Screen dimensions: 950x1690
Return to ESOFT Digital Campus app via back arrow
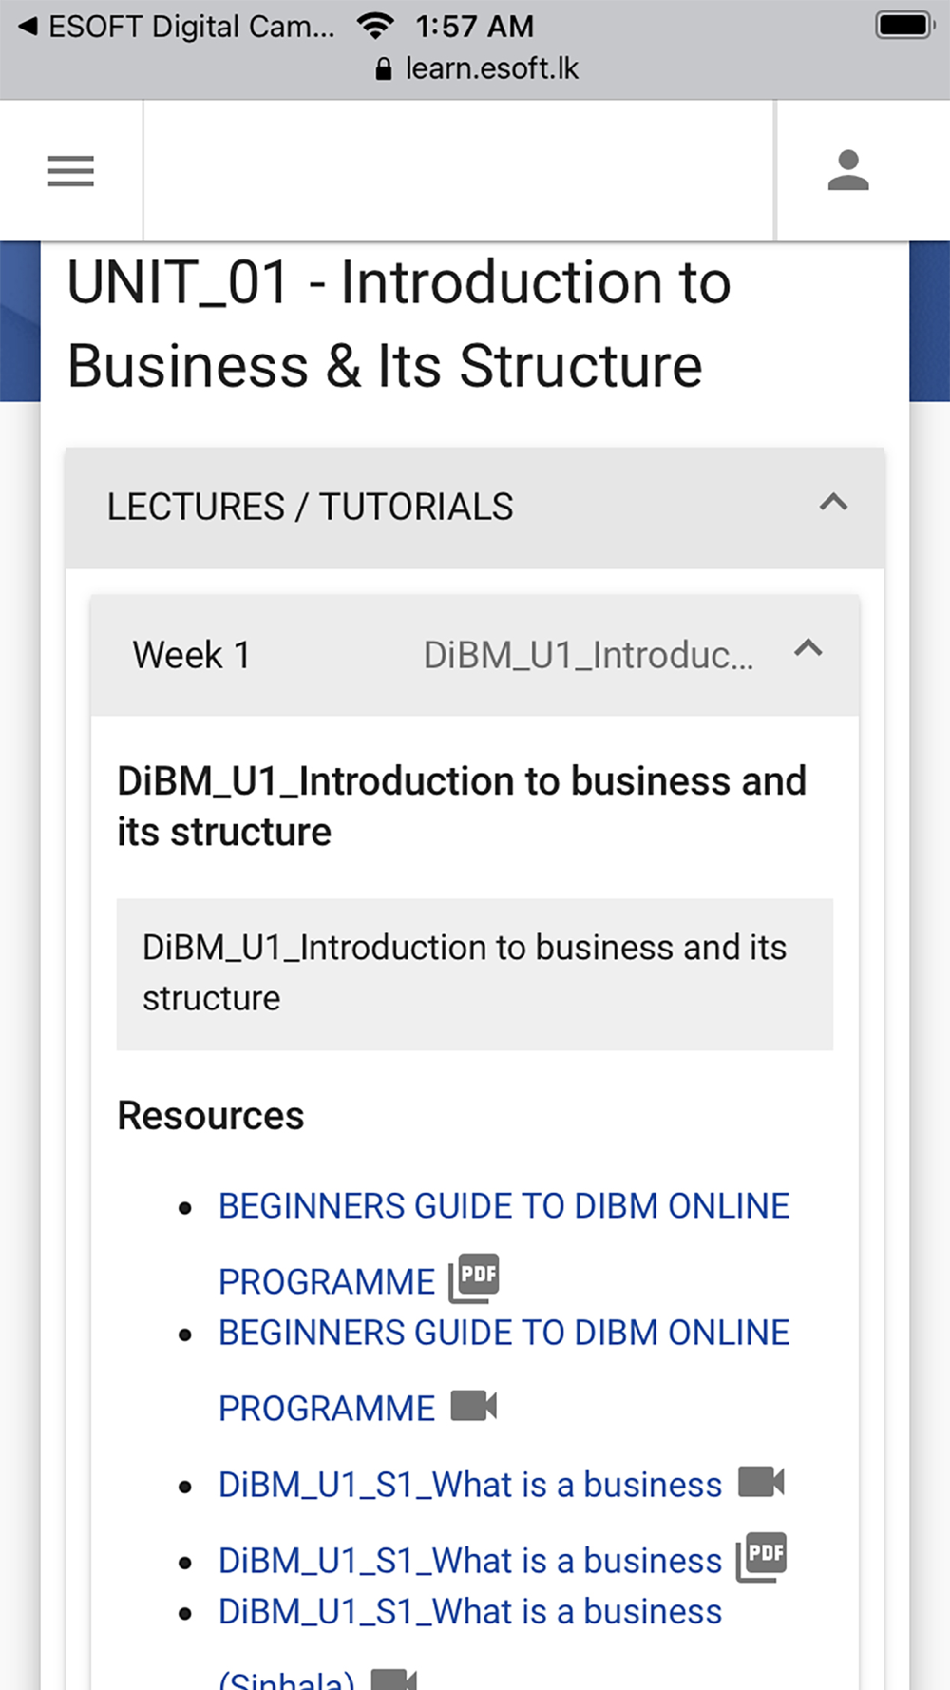click(28, 27)
